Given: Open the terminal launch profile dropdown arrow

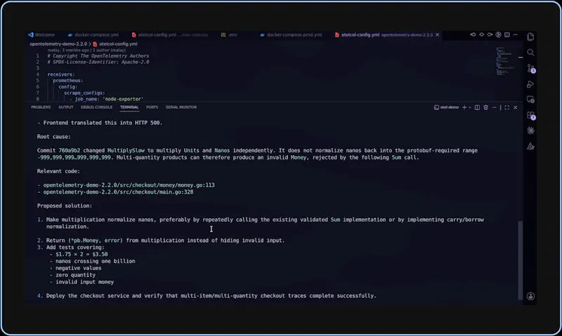Looking at the screenshot, I should [x=469, y=107].
